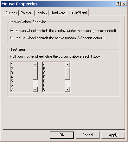Dismiss the dialog using Cancel
The height and width of the screenshot is (142, 128).
coord(88,135)
